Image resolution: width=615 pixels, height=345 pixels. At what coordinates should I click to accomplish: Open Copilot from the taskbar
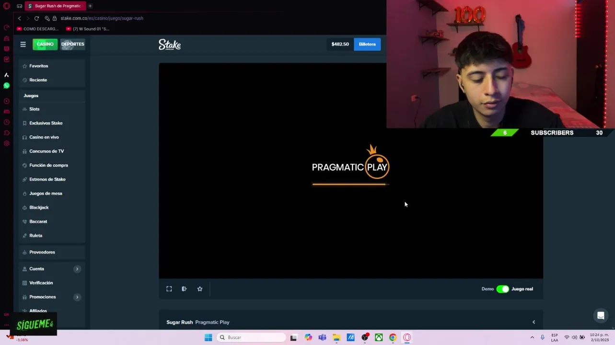click(308, 337)
